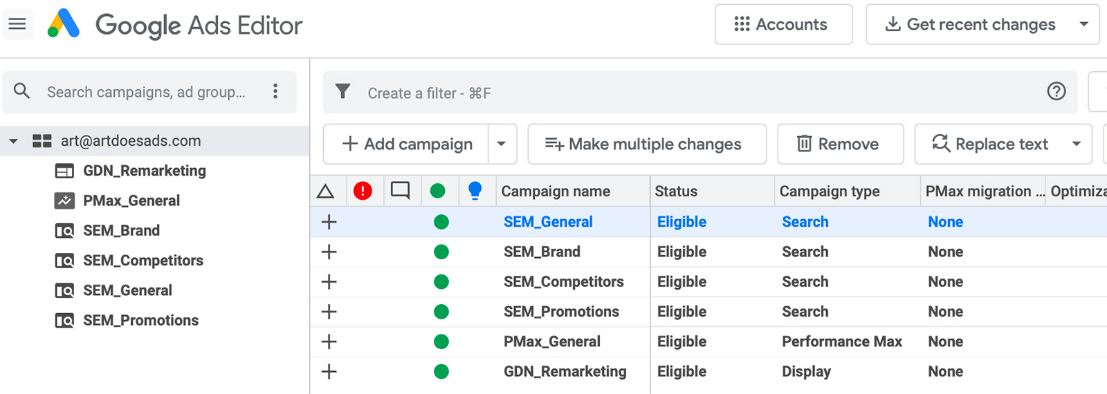Collapse the art@artdoesads.com account tree
Viewport: 1107px width, 394px height.
(x=13, y=141)
